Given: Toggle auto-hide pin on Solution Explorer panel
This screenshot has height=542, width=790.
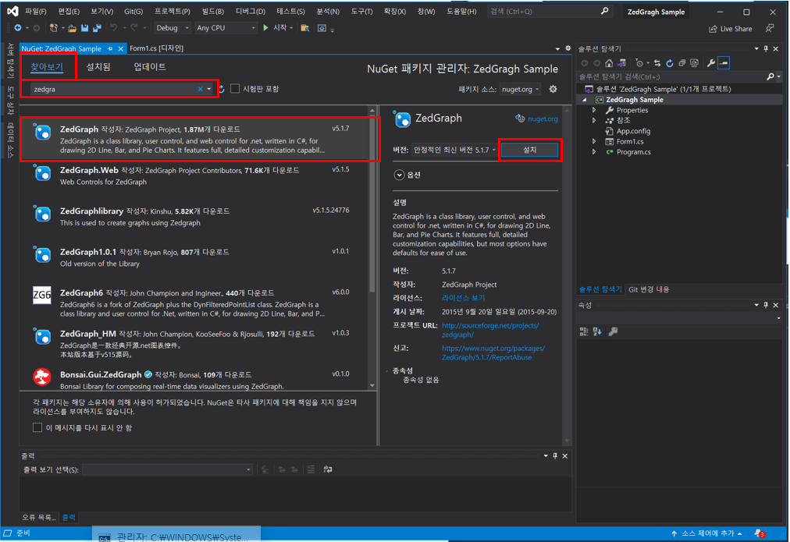Looking at the screenshot, I should point(766,49).
